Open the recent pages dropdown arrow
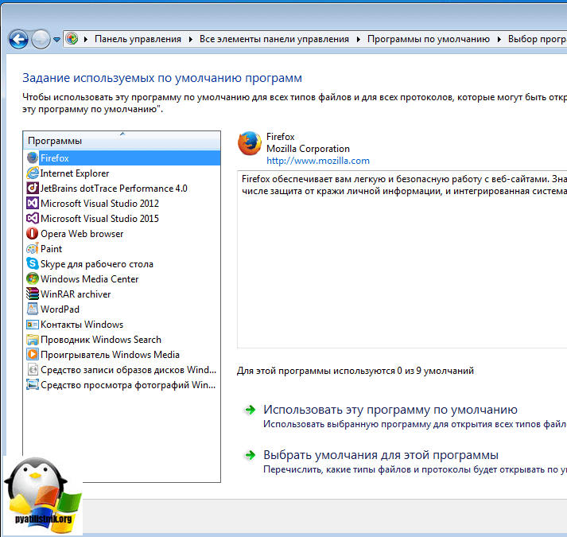This screenshot has height=537, width=567. tap(56, 40)
